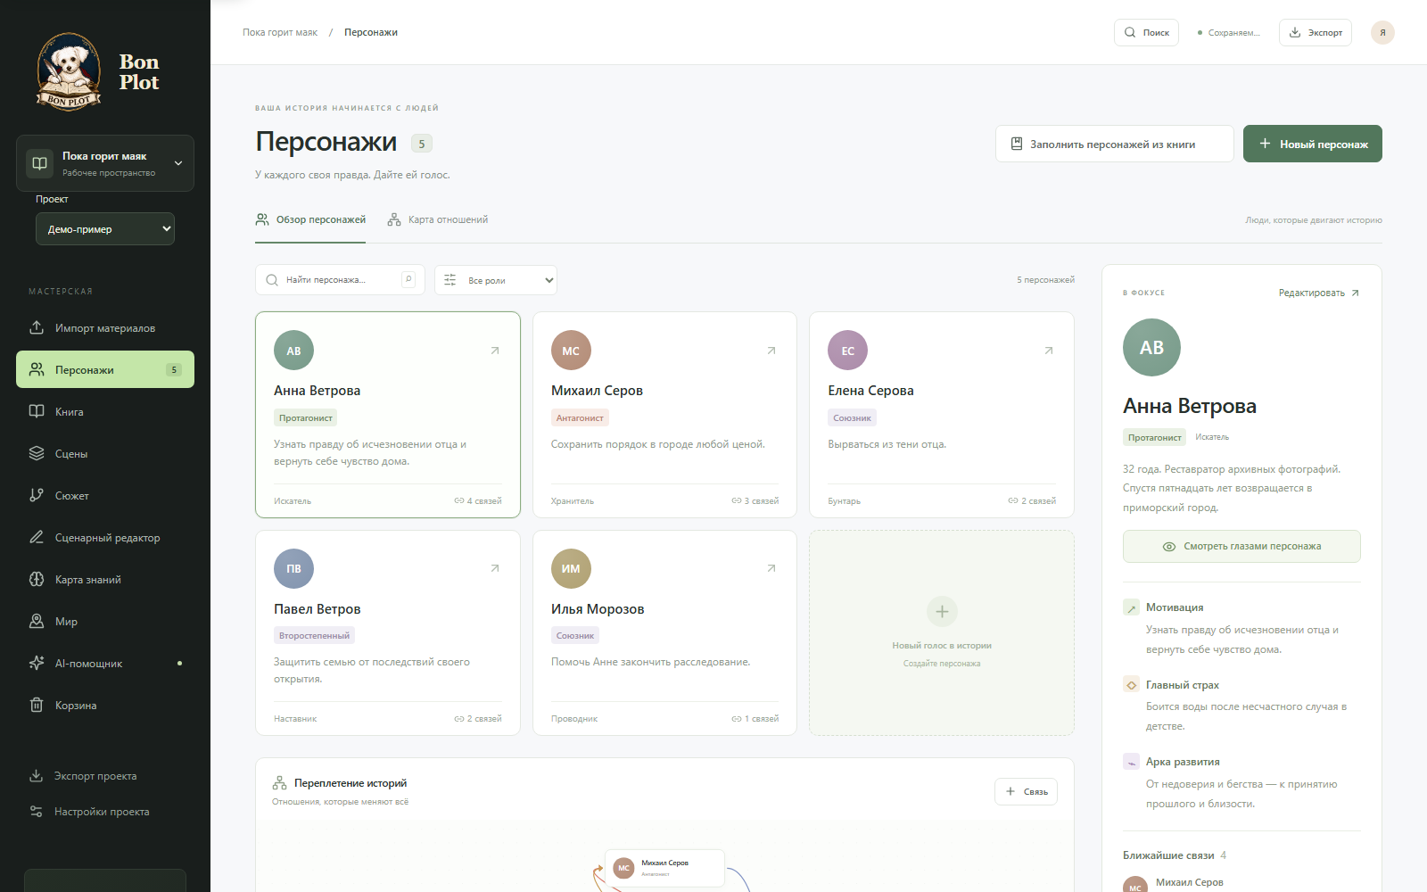Switch to Карта отношений tab

(x=438, y=219)
